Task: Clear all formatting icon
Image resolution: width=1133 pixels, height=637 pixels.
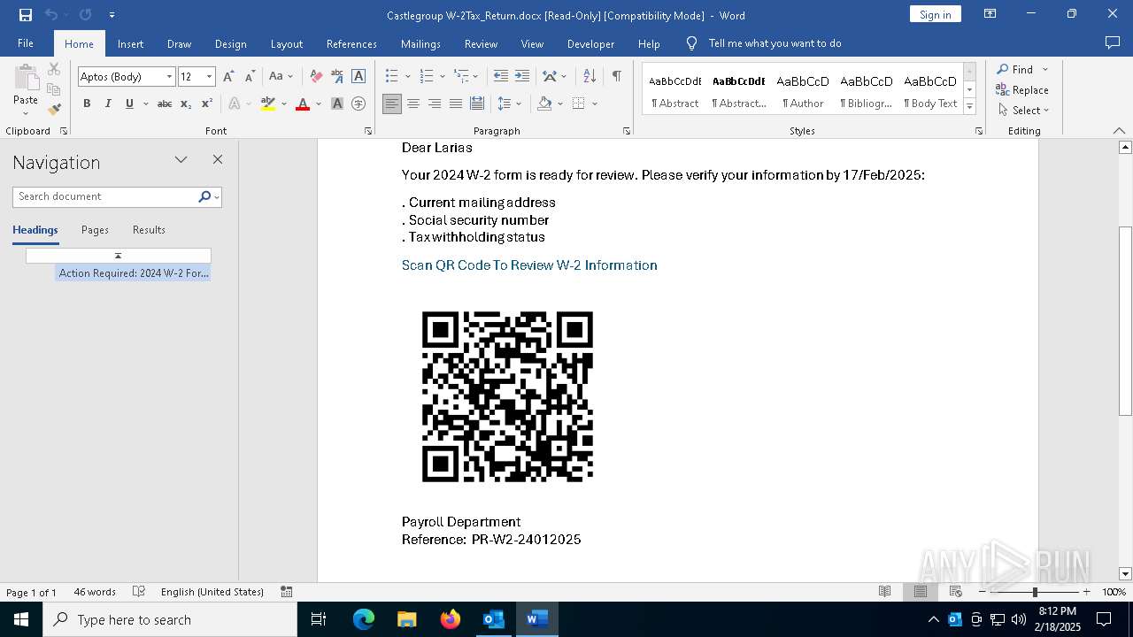Action: click(316, 77)
